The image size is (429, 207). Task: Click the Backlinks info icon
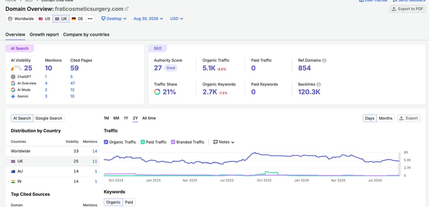pos(319,84)
